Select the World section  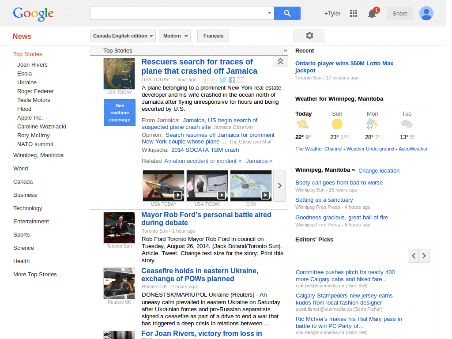20,168
